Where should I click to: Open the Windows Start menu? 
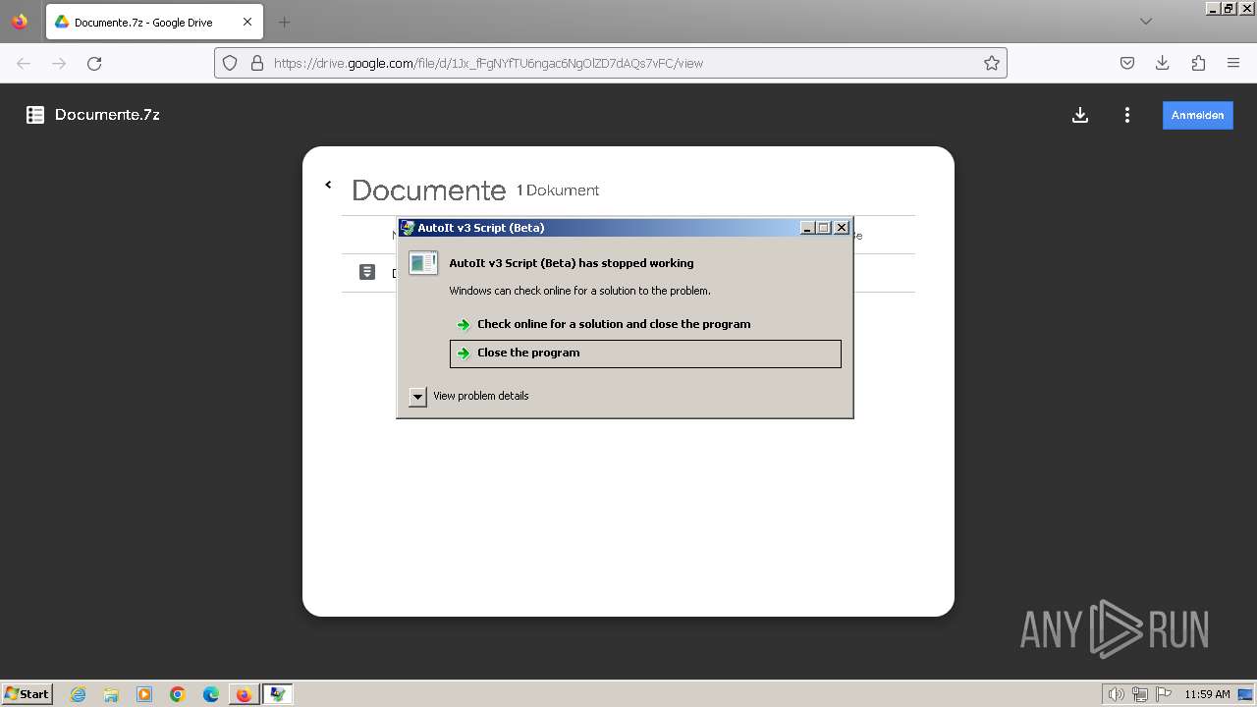coord(27,694)
